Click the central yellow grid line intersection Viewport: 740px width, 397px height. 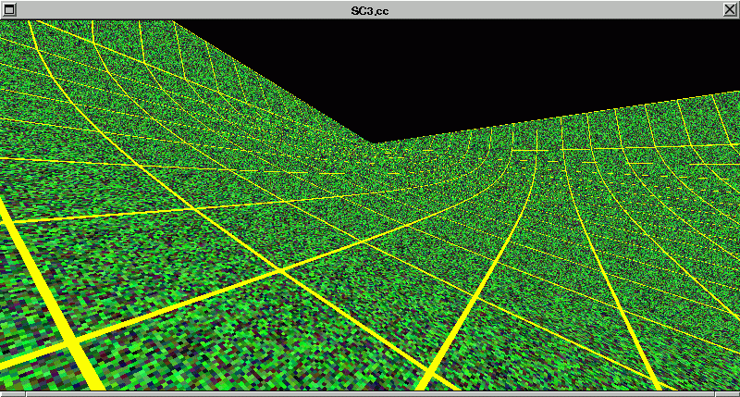click(x=279, y=270)
